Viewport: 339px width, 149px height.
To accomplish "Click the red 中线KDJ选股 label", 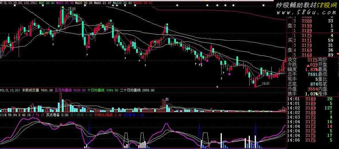I will (108, 115).
